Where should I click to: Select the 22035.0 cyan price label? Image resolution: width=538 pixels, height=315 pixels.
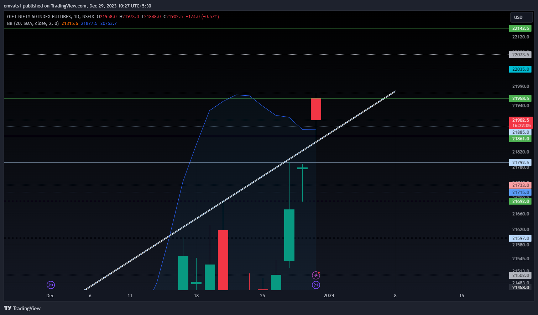tap(520, 69)
